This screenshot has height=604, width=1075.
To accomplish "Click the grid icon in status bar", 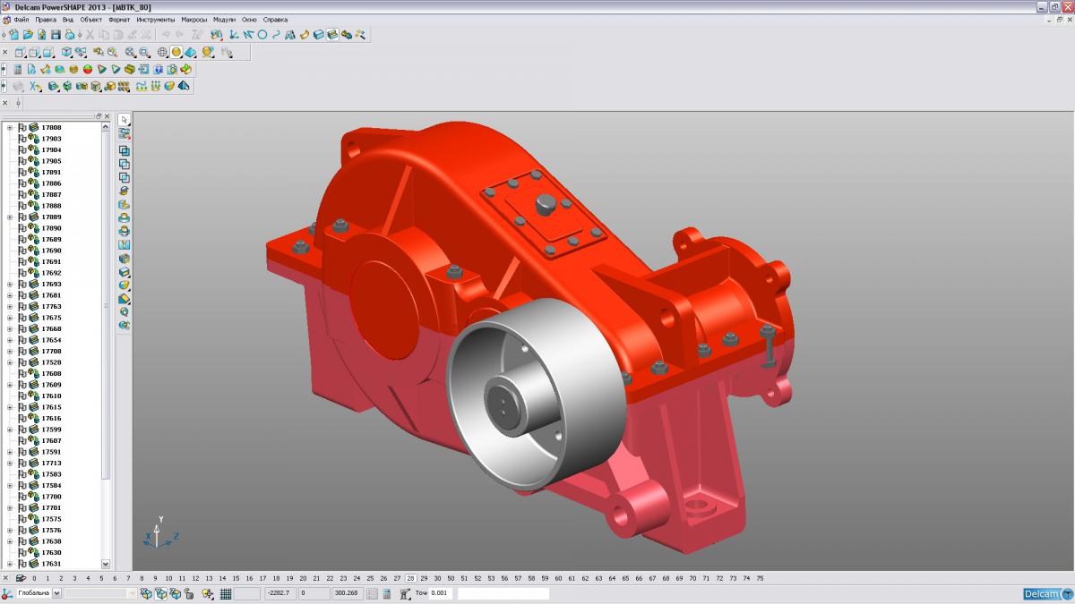I will tap(225, 593).
